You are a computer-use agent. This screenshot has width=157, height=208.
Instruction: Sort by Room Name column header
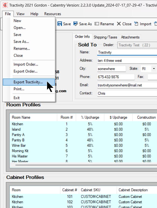33,117
